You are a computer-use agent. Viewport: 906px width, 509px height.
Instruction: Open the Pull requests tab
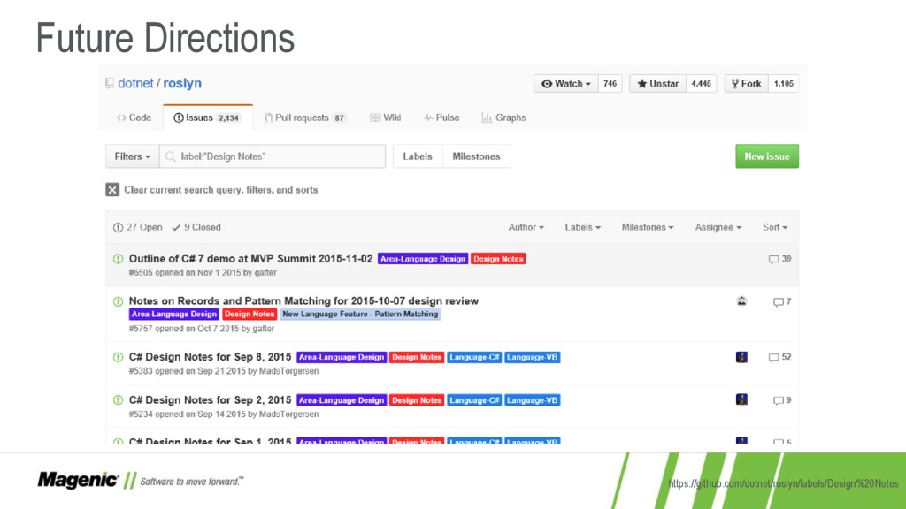(304, 118)
